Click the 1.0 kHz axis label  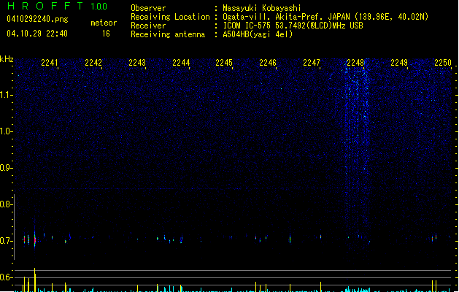[x=6, y=131]
